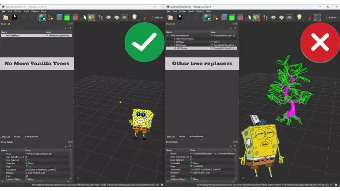Select the highlighted 10 BSTriShape row
Screen dimensions: 340x191
201,48
